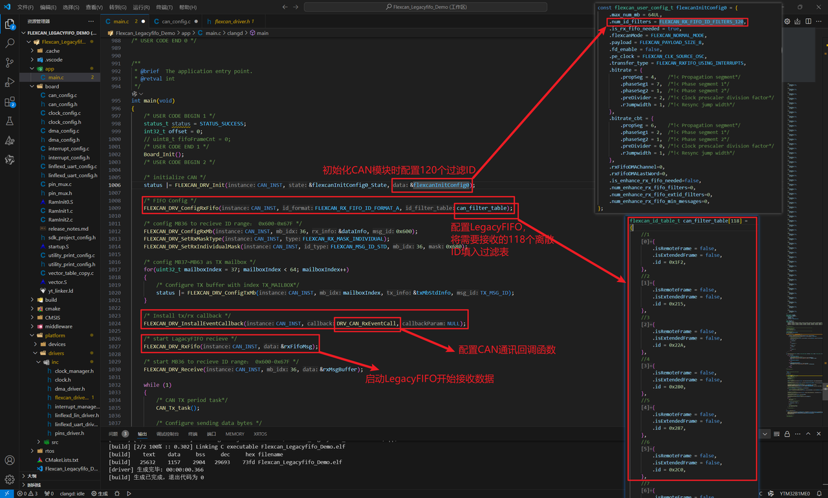Click the command center search box
The image size is (828, 498).
pyautogui.click(x=427, y=7)
